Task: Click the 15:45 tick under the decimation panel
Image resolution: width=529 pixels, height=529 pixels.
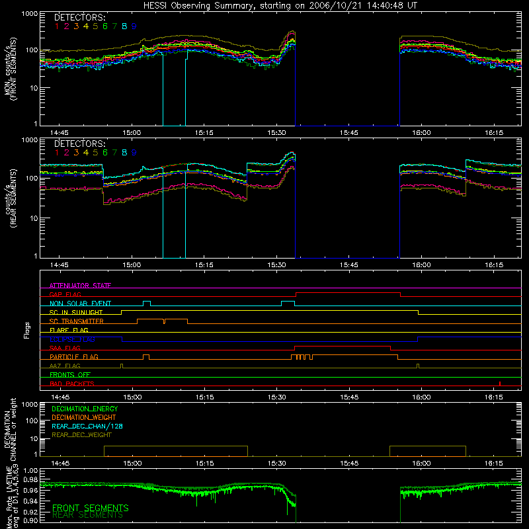Action: point(349,464)
